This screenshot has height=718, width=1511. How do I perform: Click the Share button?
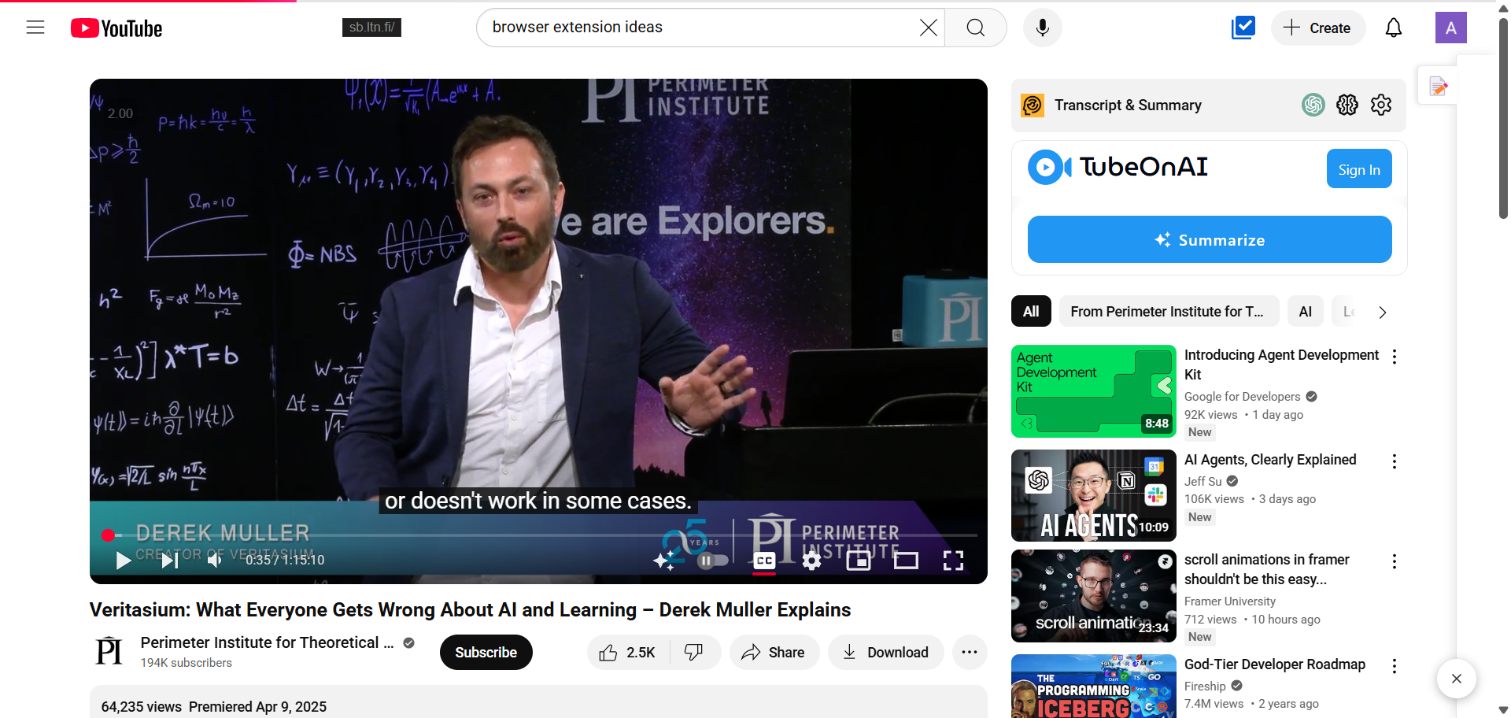pos(774,653)
